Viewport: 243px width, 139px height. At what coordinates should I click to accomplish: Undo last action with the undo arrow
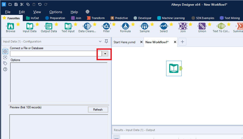[40, 4]
